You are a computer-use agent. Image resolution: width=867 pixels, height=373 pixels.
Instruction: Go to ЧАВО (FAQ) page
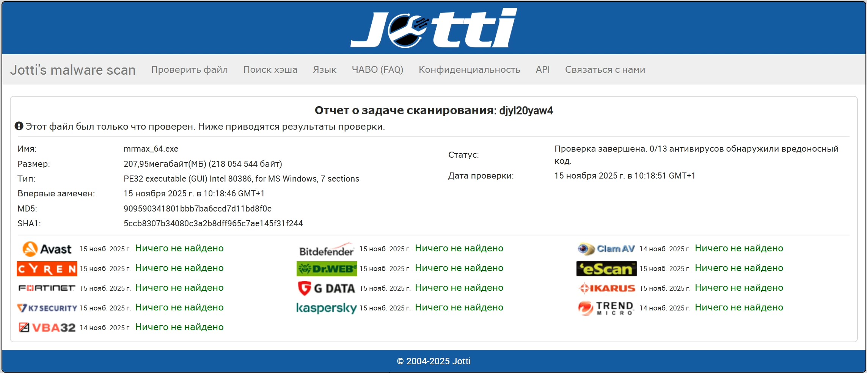(377, 70)
